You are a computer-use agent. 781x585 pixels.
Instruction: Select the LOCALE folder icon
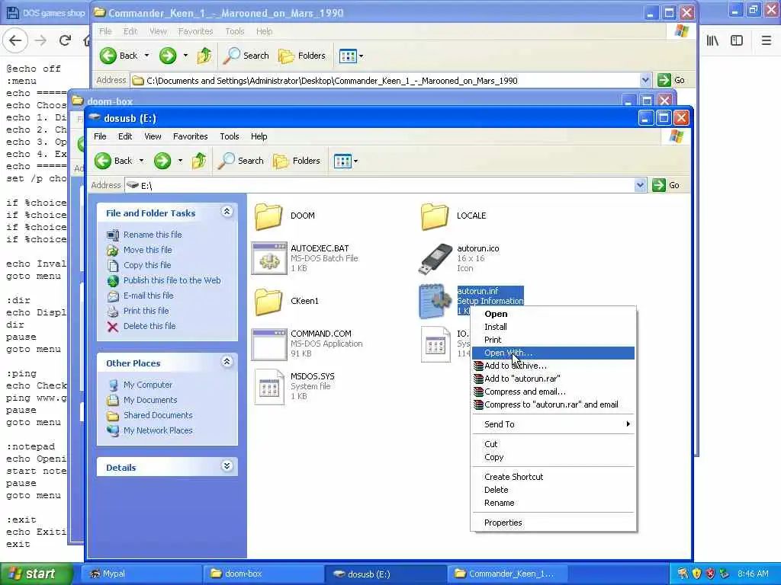click(435, 216)
